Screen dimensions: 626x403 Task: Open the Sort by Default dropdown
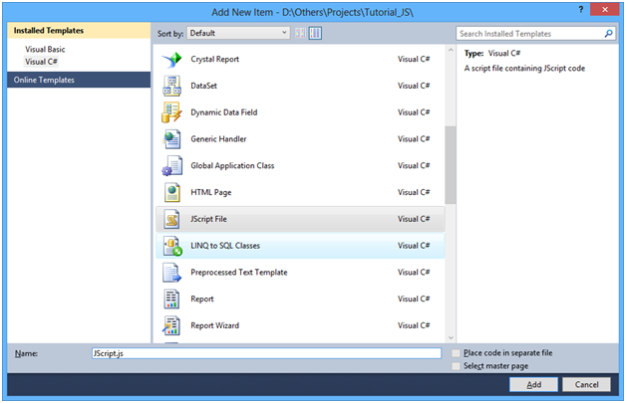(x=238, y=33)
